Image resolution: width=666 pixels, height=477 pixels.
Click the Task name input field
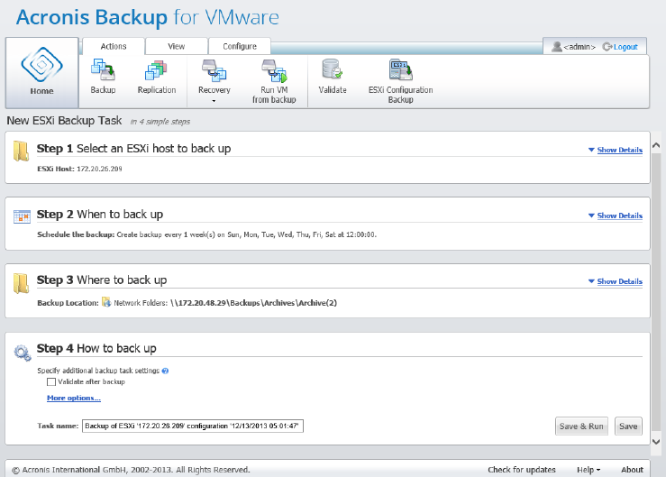[x=192, y=426]
